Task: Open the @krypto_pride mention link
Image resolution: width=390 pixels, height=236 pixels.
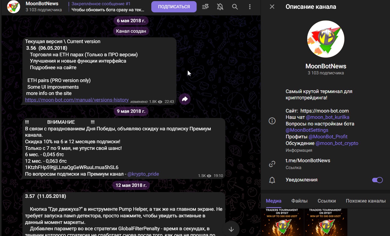Action: coord(143,174)
